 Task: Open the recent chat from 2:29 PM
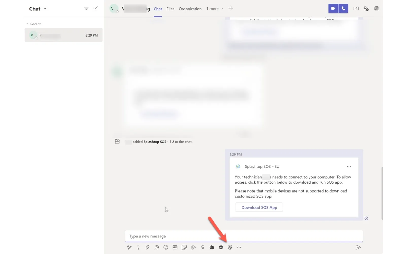(63, 35)
